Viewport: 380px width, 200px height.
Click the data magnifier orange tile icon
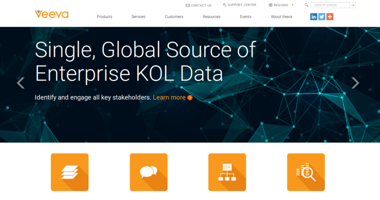pos(305,172)
